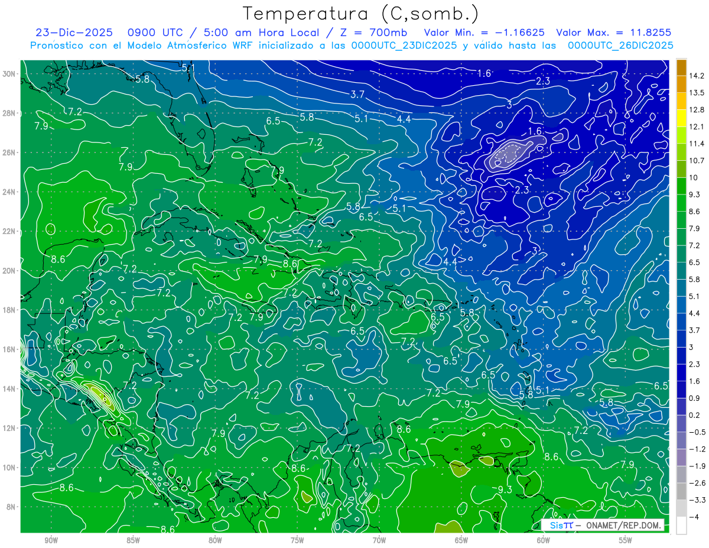Click the "8N" latitude axis label
The height and width of the screenshot is (548, 709).
click(x=12, y=507)
